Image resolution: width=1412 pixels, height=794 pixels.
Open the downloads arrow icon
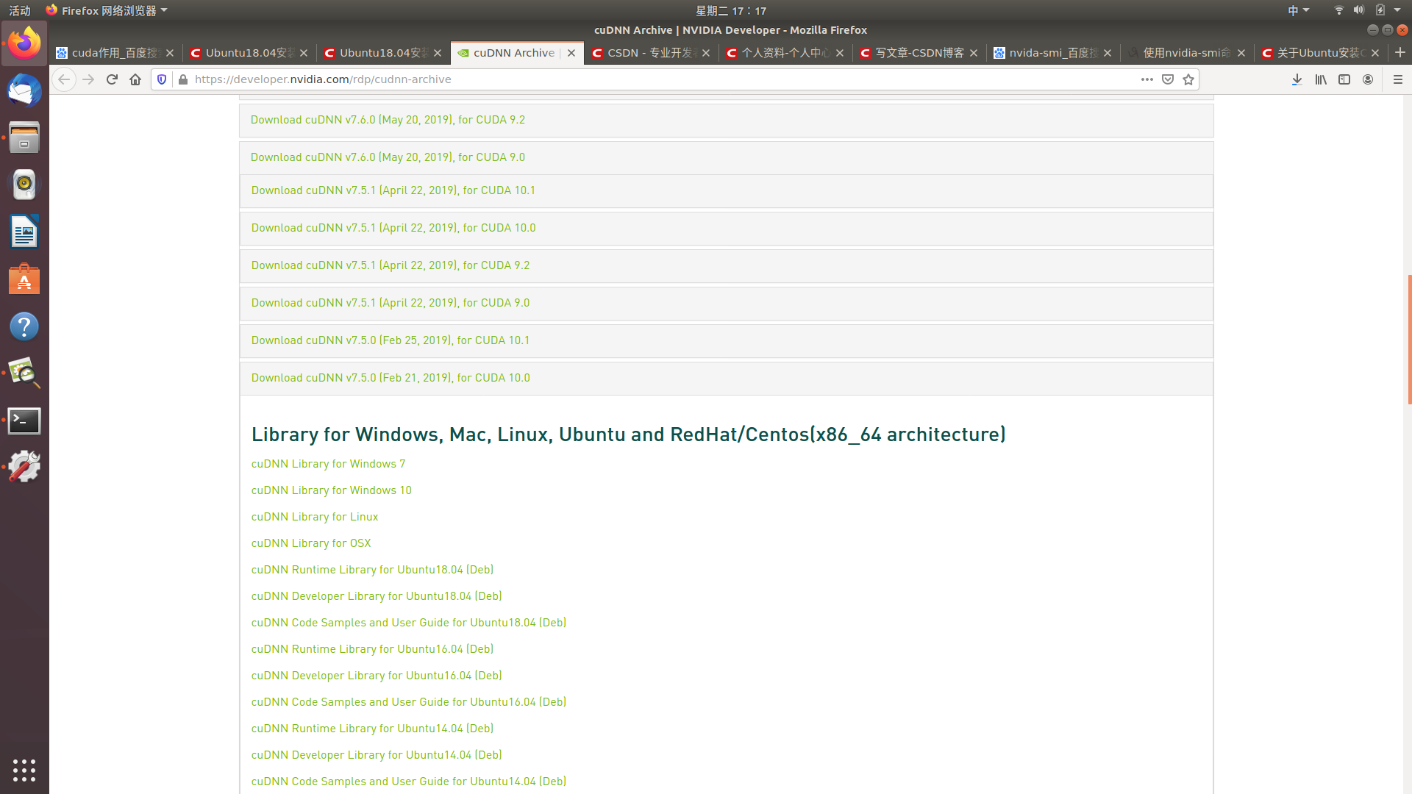coord(1297,79)
